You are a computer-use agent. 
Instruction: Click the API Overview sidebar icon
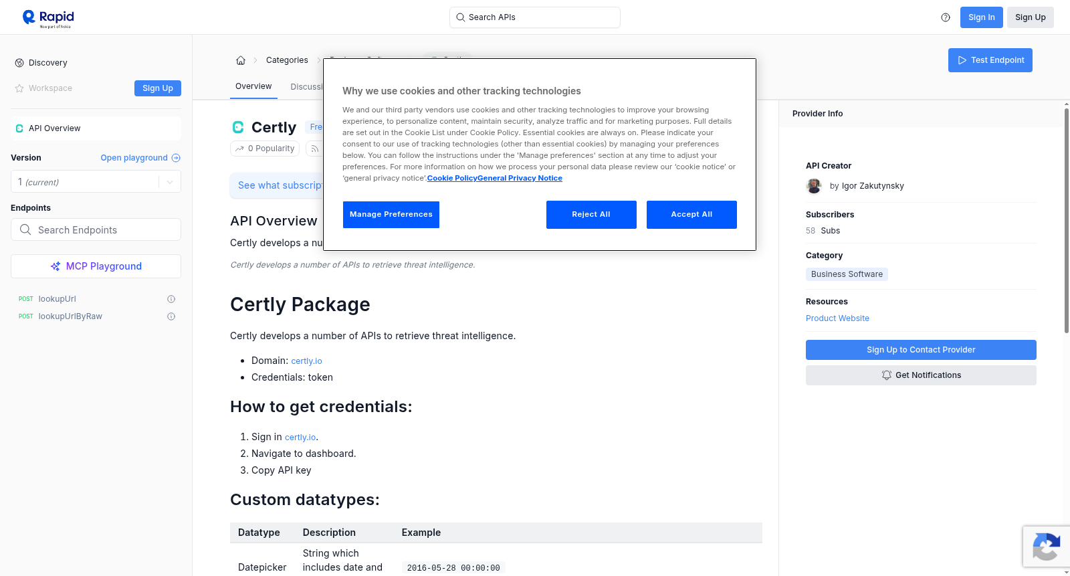pyautogui.click(x=19, y=128)
